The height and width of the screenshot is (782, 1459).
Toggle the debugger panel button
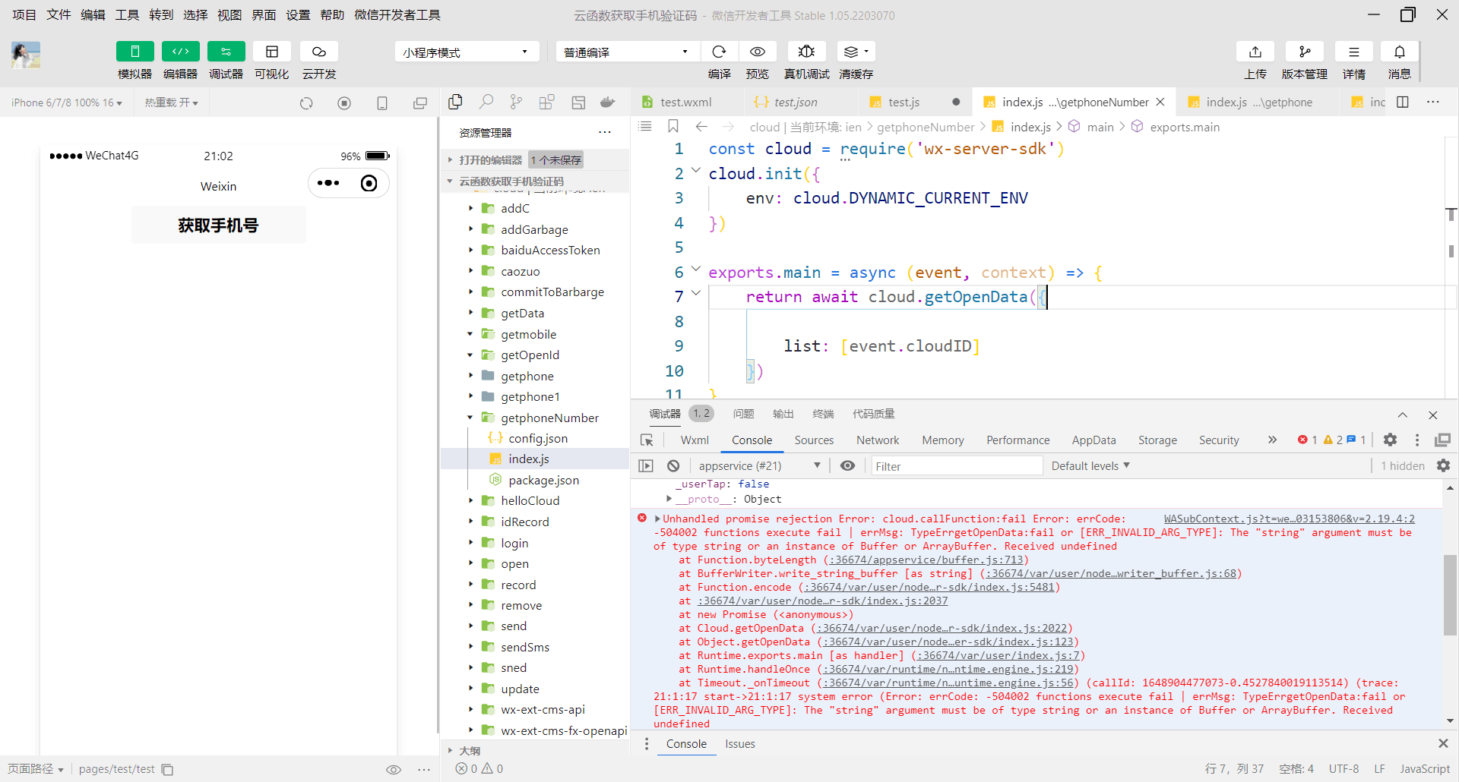click(226, 52)
